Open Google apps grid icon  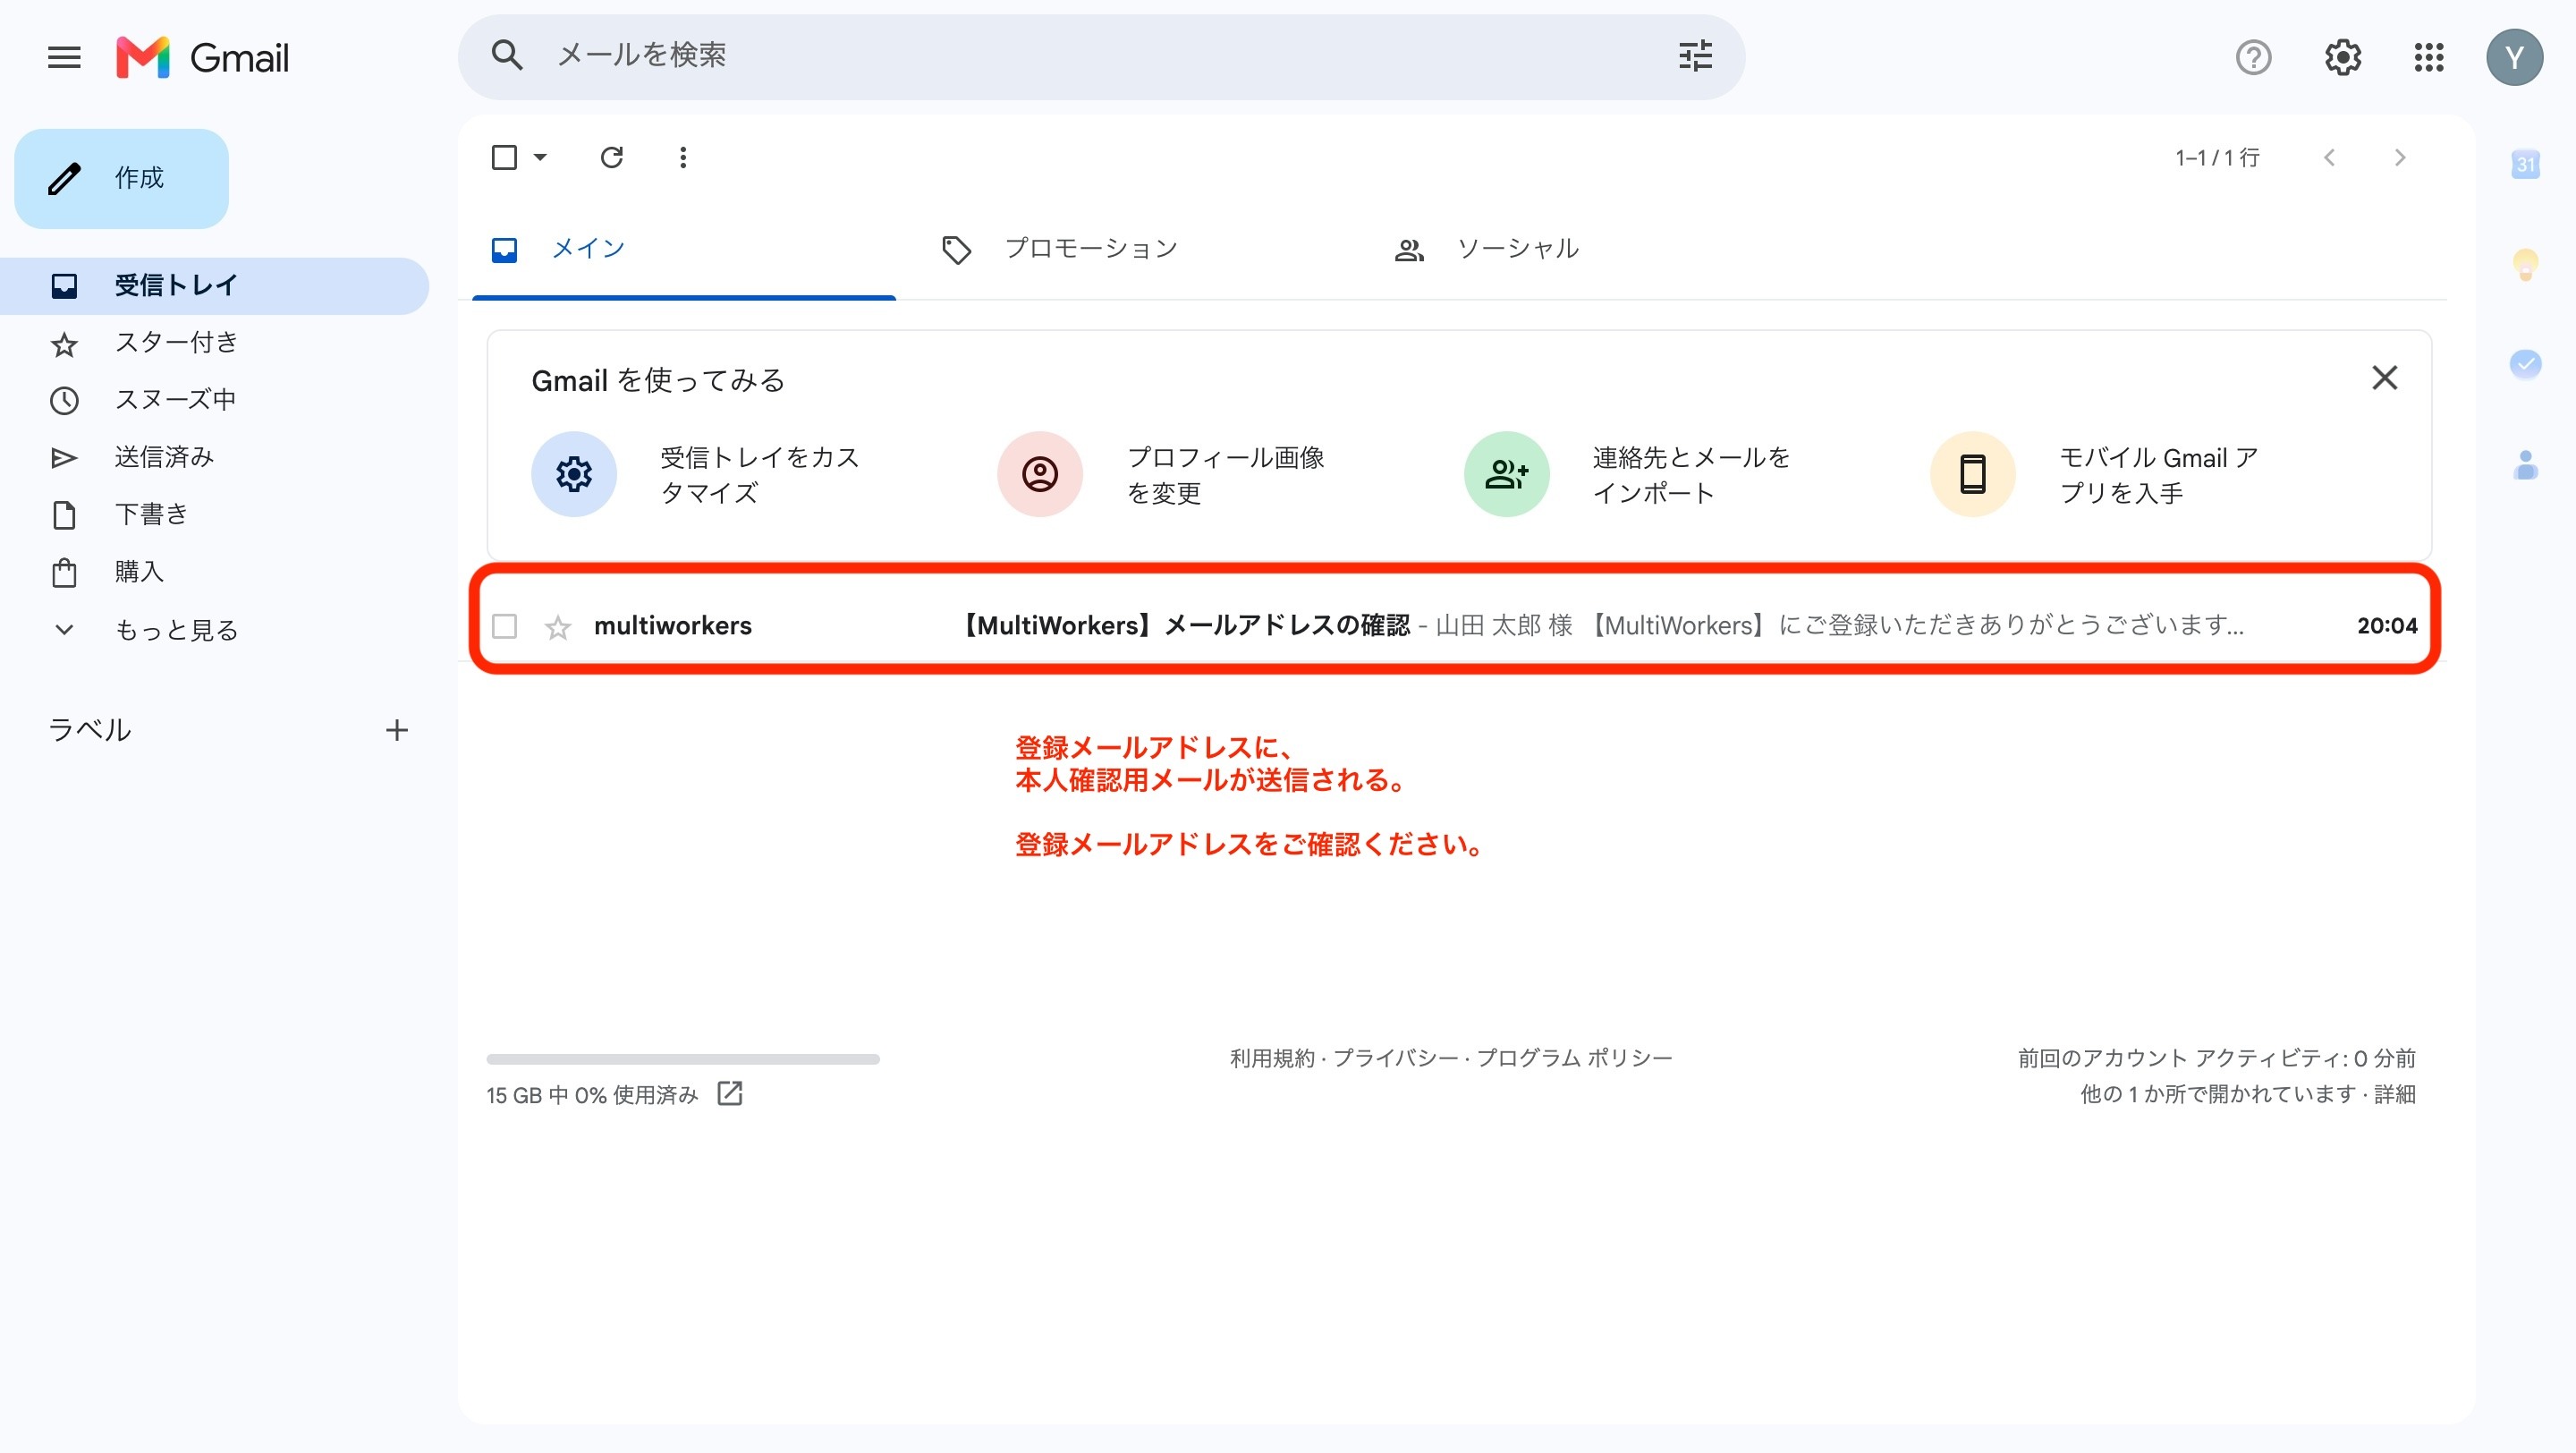click(x=2428, y=57)
